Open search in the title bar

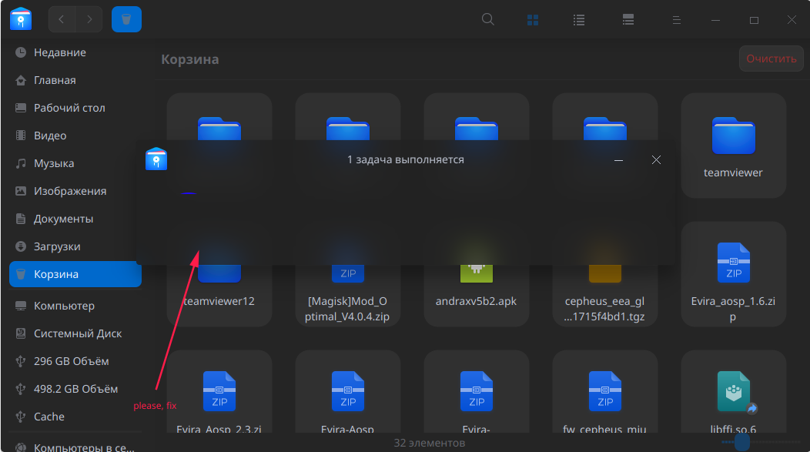[x=487, y=19]
